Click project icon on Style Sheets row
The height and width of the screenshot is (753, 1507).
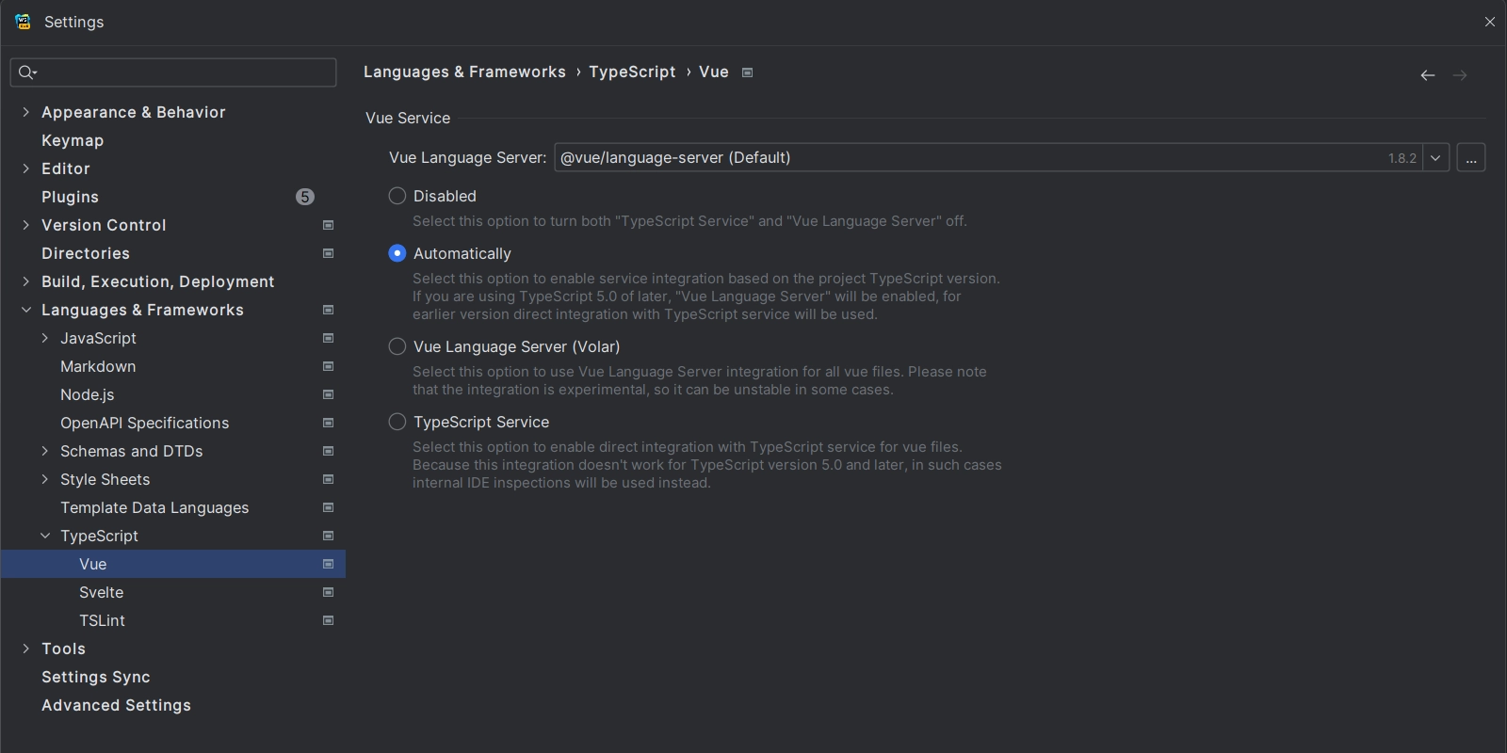[x=329, y=479]
